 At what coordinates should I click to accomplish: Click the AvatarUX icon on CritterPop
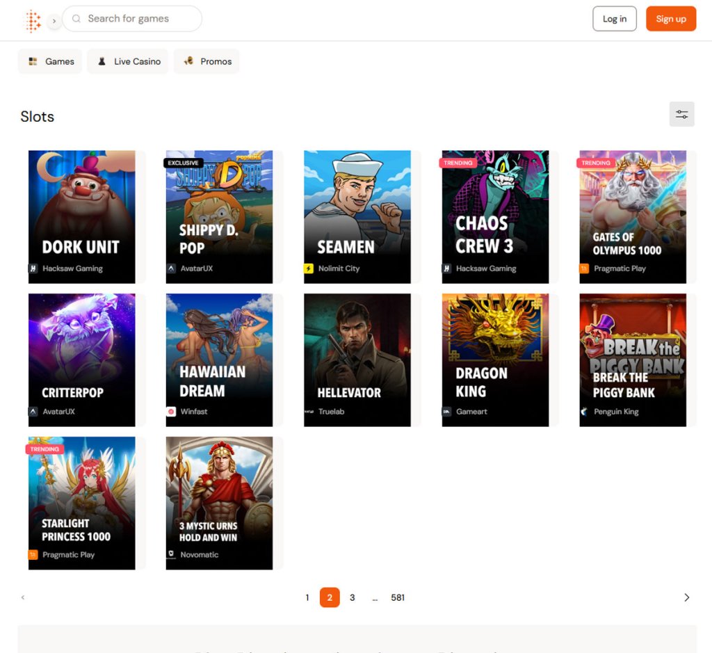[x=32, y=411]
